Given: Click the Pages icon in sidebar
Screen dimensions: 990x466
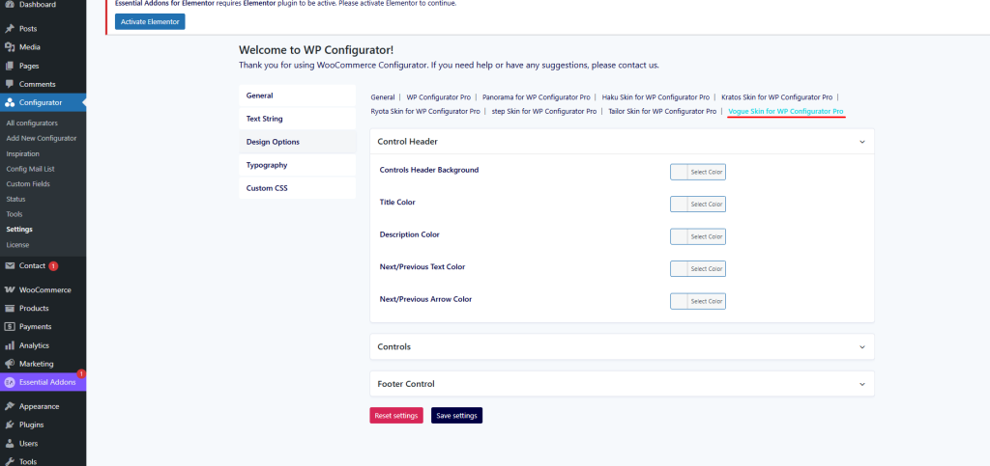Looking at the screenshot, I should [10, 66].
